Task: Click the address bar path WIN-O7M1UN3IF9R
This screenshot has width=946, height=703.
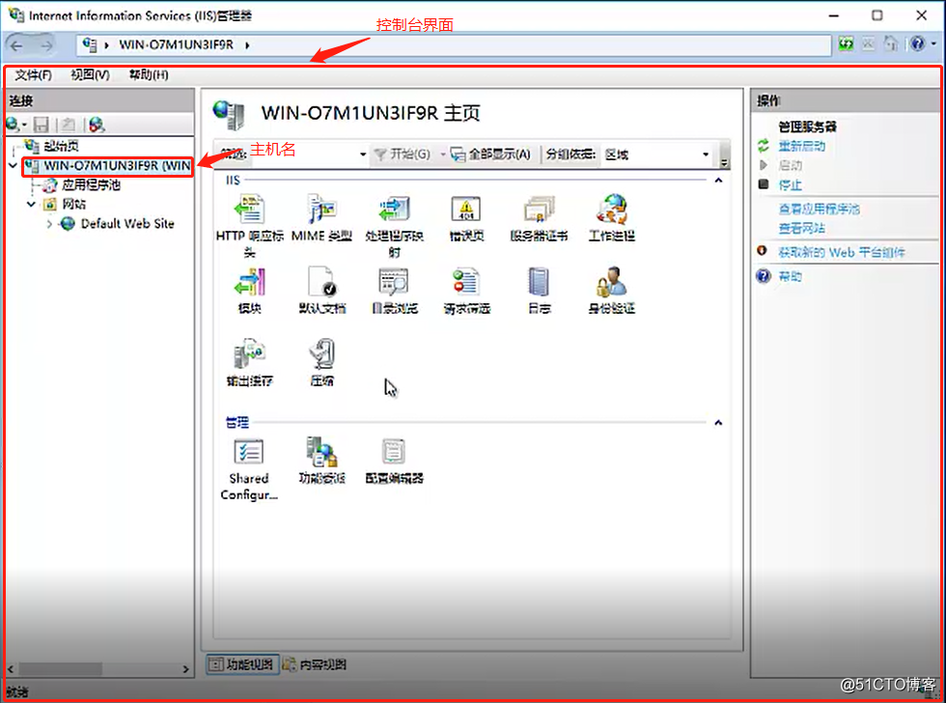Action: click(x=176, y=44)
